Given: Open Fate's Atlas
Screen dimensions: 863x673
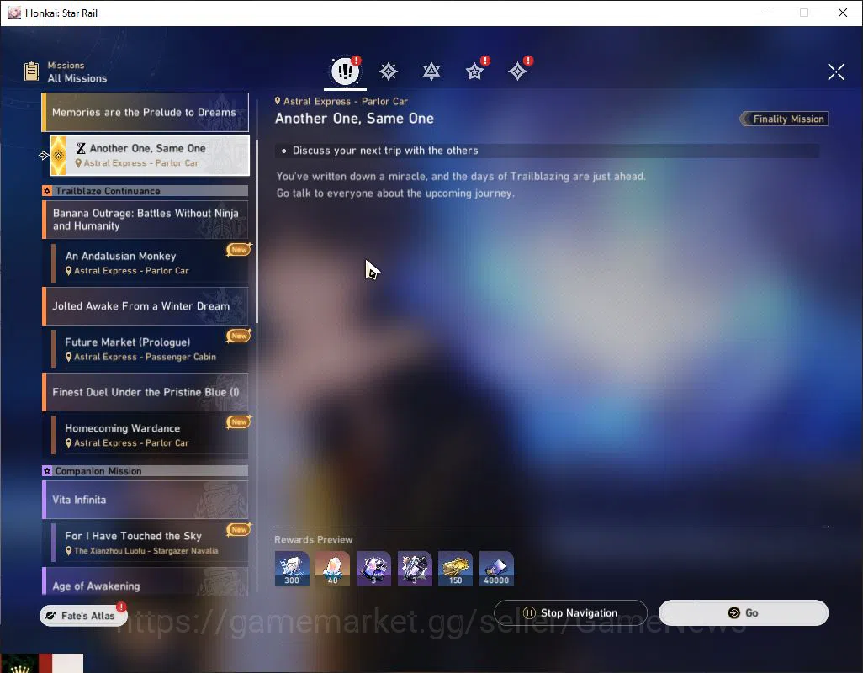Looking at the screenshot, I should (x=83, y=615).
